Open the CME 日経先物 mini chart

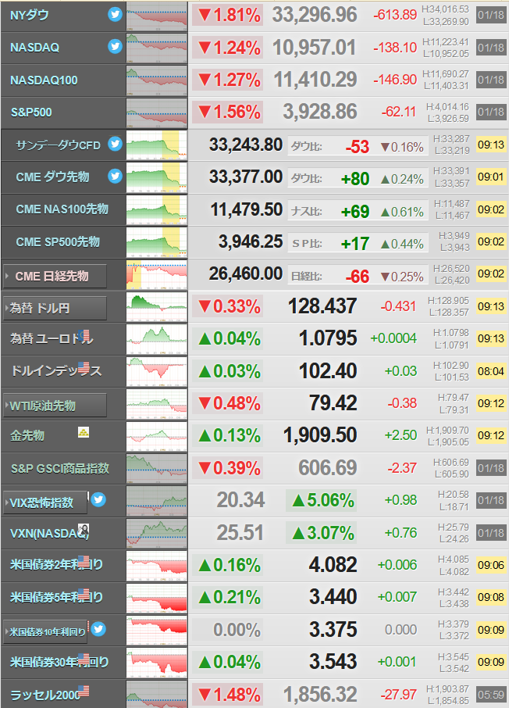[157, 274]
